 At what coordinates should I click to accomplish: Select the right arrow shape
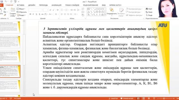point(97,12)
